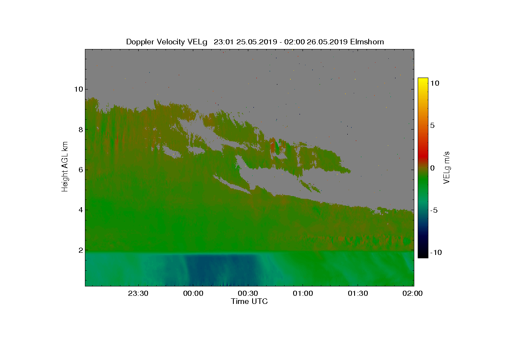
Task: Click the colorbar tick label 5
Action: [x=432, y=126]
